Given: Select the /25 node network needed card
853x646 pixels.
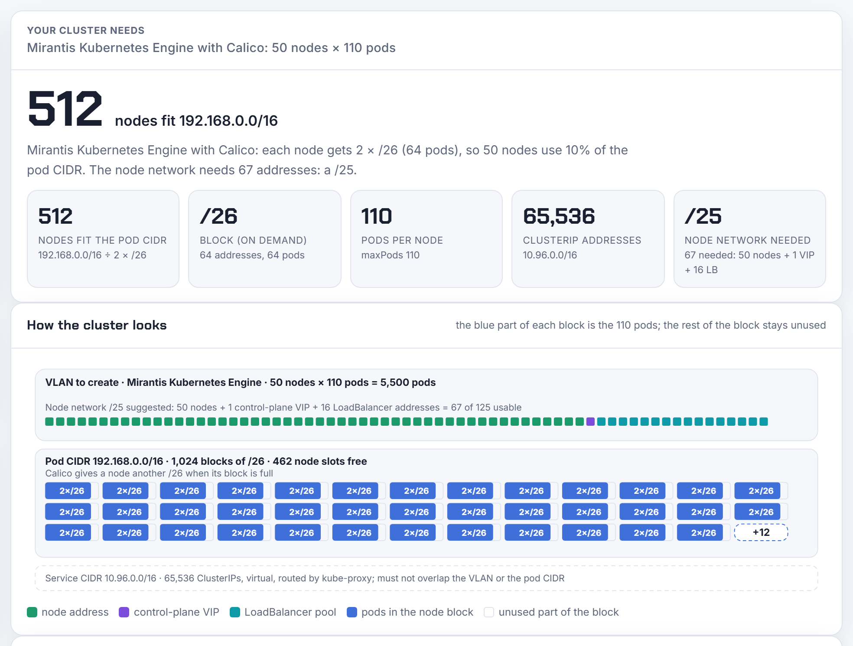Looking at the screenshot, I should pyautogui.click(x=750, y=239).
